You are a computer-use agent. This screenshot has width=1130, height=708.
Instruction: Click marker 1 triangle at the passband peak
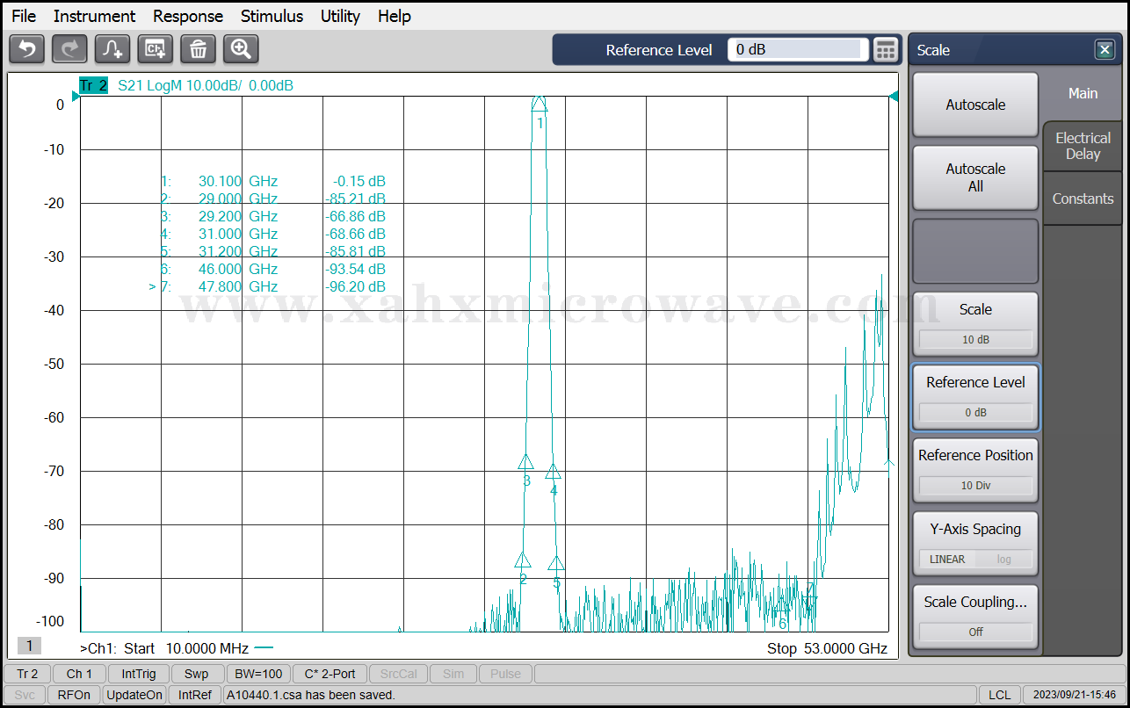click(540, 104)
